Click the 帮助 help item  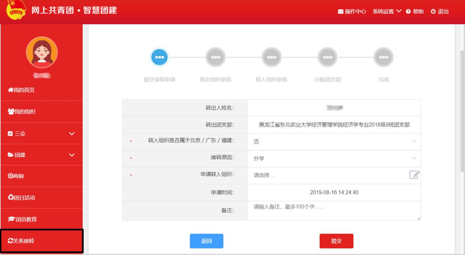point(415,12)
